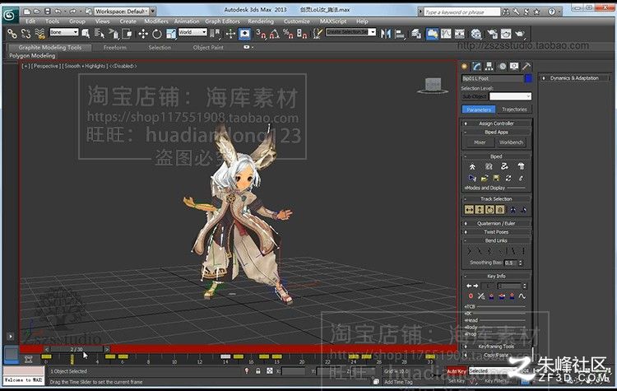Open the Workspace: Default dropdown
617x391 pixels.
click(125, 11)
